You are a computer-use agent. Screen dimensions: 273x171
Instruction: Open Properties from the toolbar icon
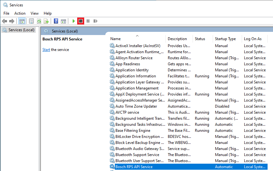(x=31, y=21)
